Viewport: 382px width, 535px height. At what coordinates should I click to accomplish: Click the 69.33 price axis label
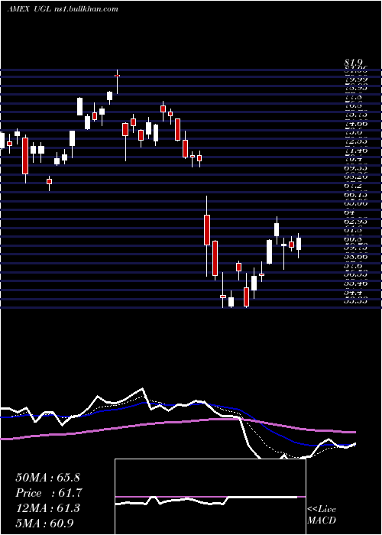coord(356,168)
